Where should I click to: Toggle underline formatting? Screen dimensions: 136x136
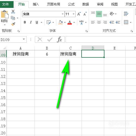click(37, 22)
